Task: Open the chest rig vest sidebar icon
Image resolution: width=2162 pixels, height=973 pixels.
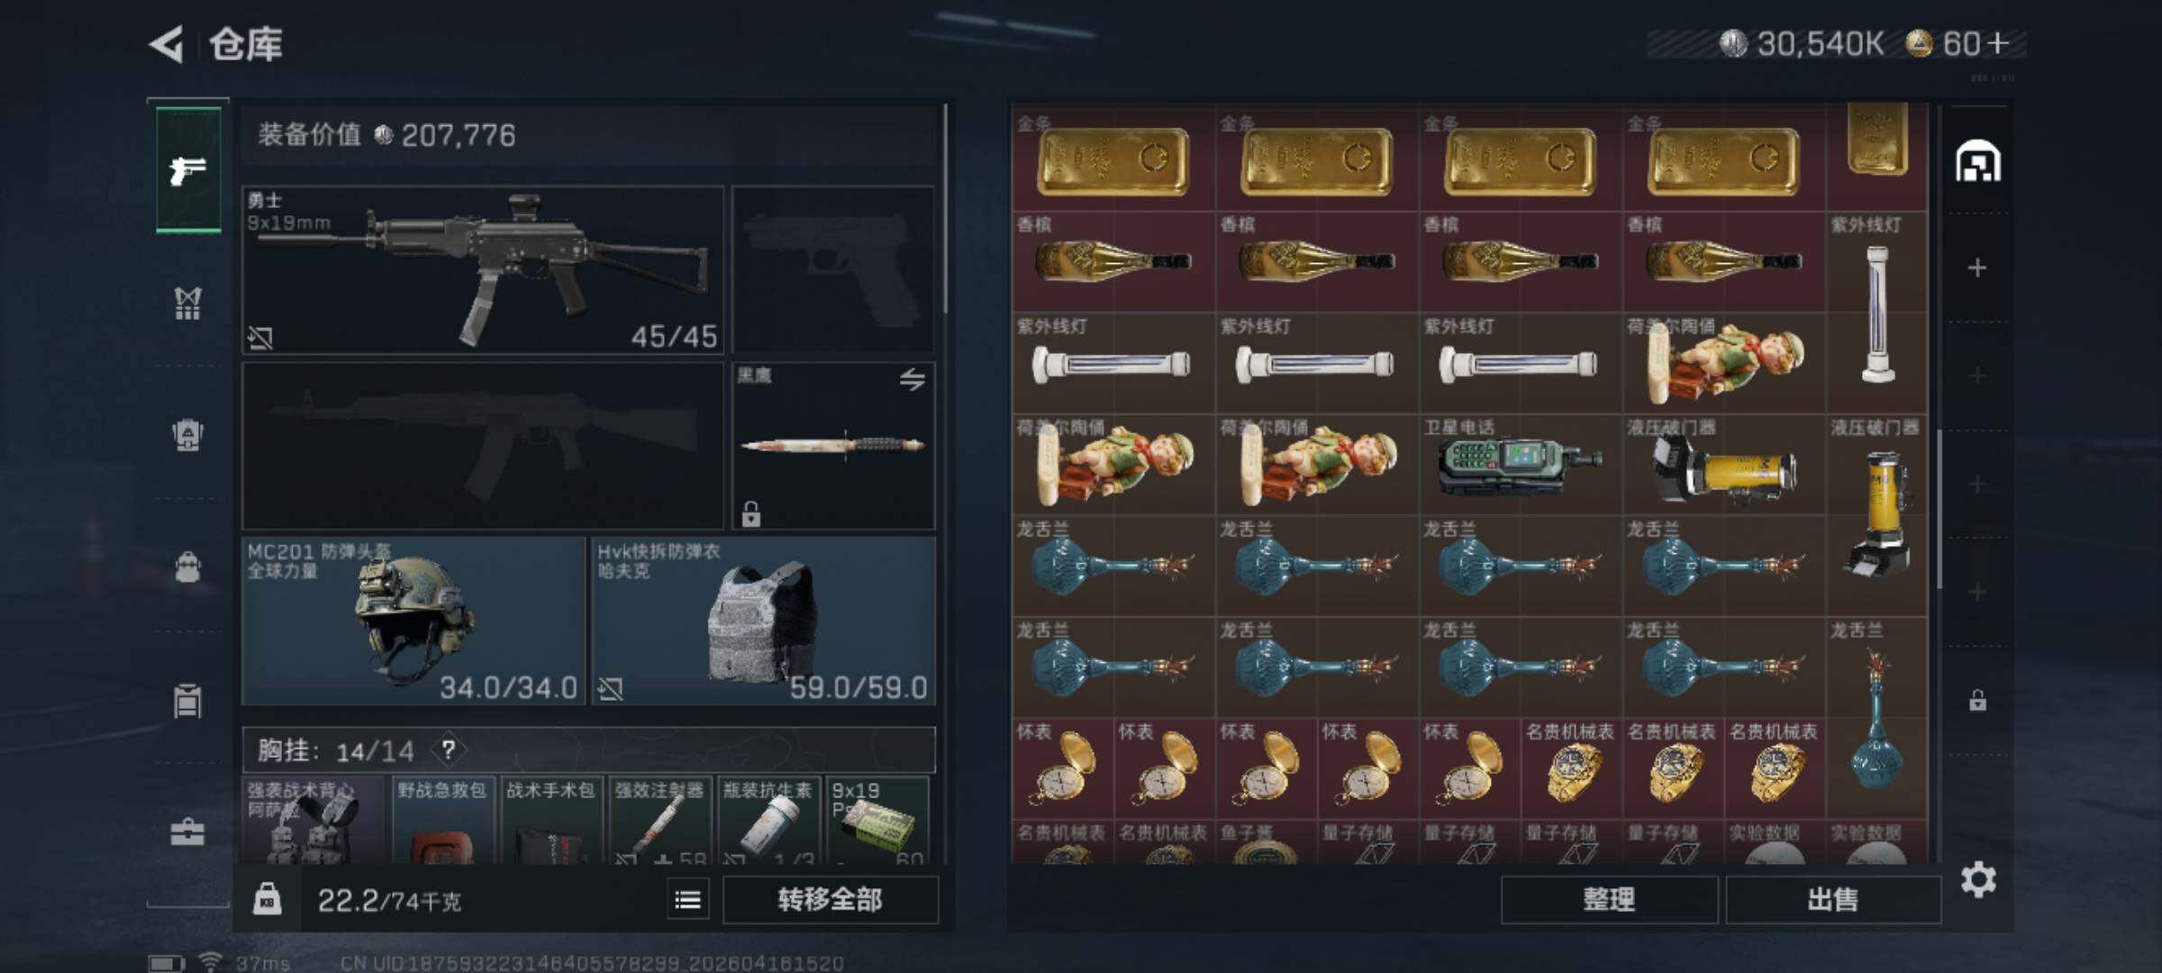Action: point(187,303)
